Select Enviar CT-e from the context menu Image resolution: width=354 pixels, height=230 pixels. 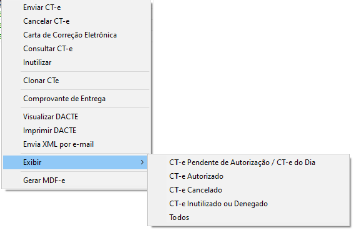pos(45,8)
